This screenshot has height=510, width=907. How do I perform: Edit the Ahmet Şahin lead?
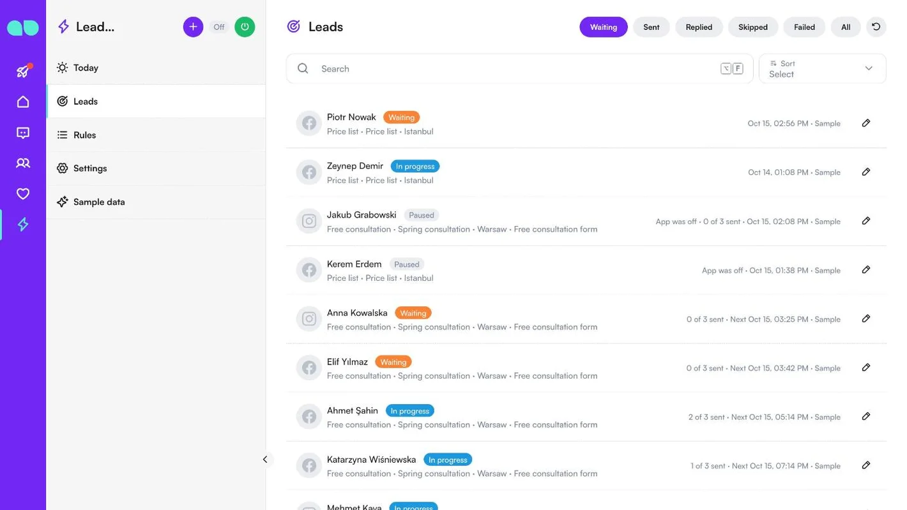pos(866,416)
